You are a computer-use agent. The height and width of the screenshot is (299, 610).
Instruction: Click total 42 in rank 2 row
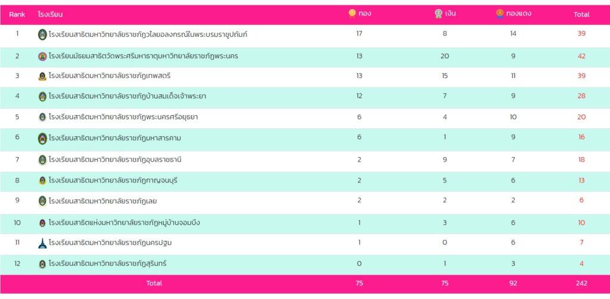[x=581, y=56]
